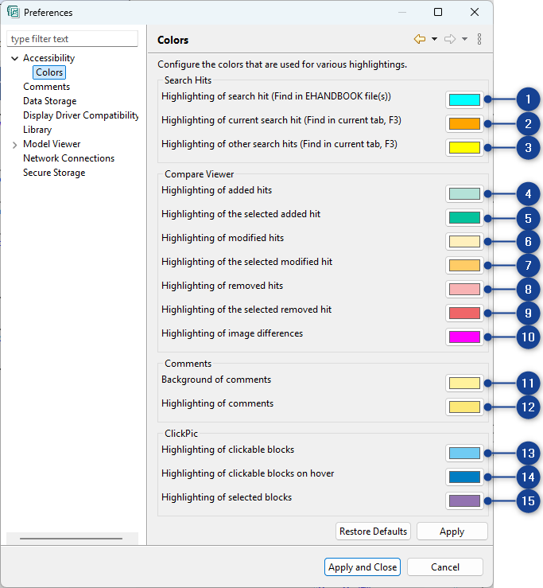Open the Data Storage preference page
Screen dimensions: 543x588
(x=50, y=101)
